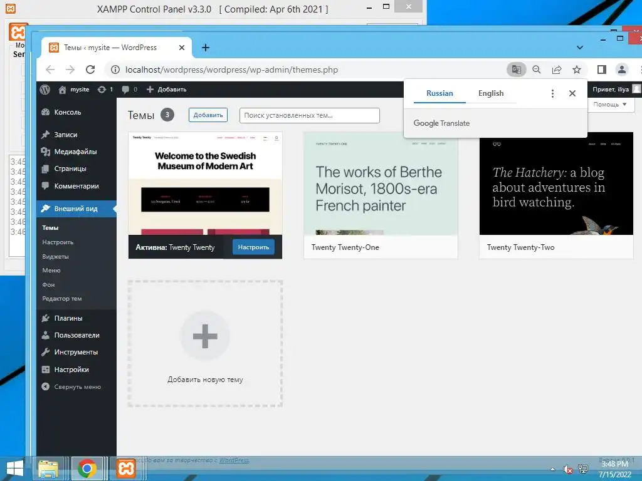
Task: Open Меню submenu link
Action: pyautogui.click(x=51, y=271)
